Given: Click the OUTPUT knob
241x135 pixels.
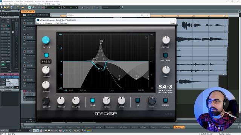Looking at the screenshot, I should (166, 40).
